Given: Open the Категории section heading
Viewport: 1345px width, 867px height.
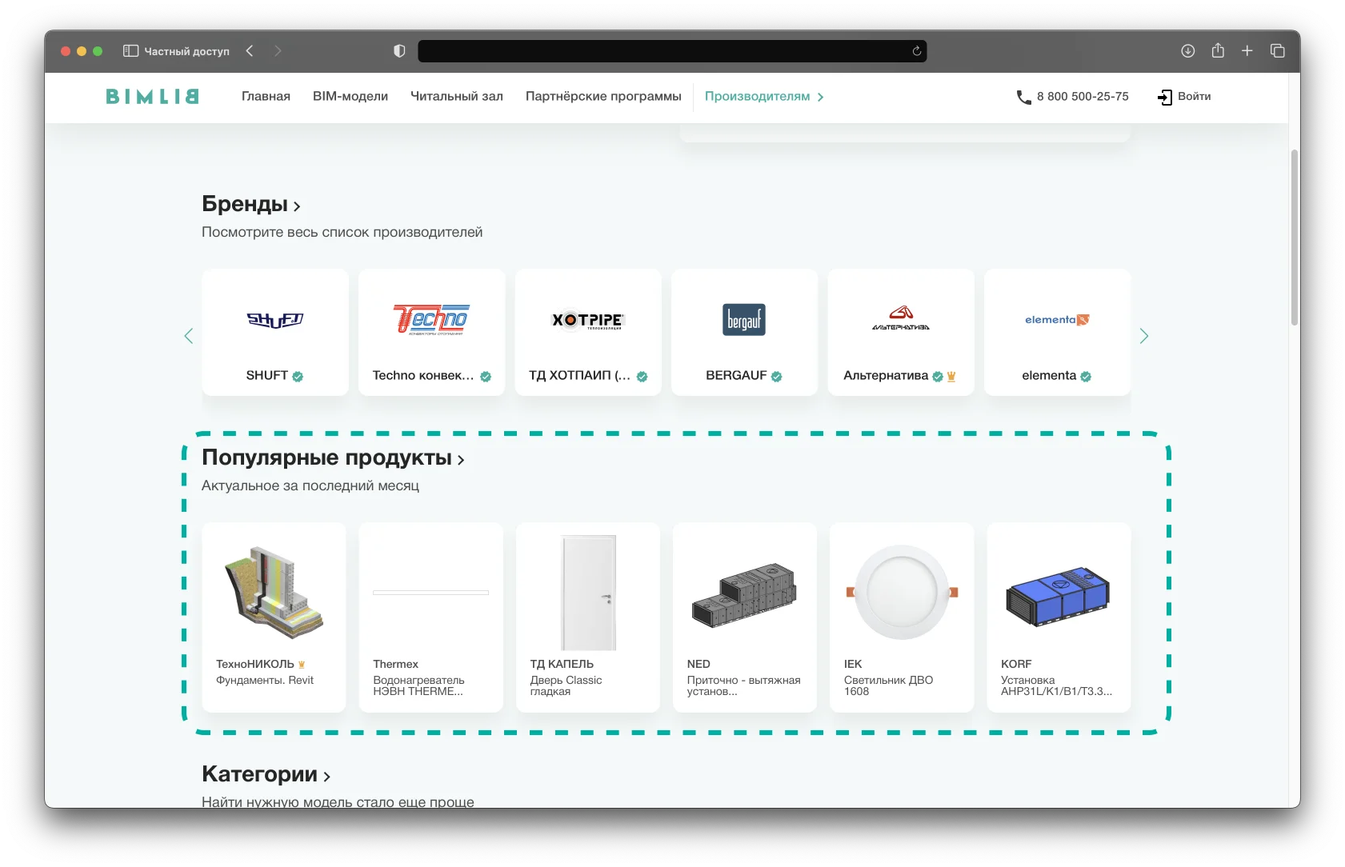Looking at the screenshot, I should click(266, 773).
